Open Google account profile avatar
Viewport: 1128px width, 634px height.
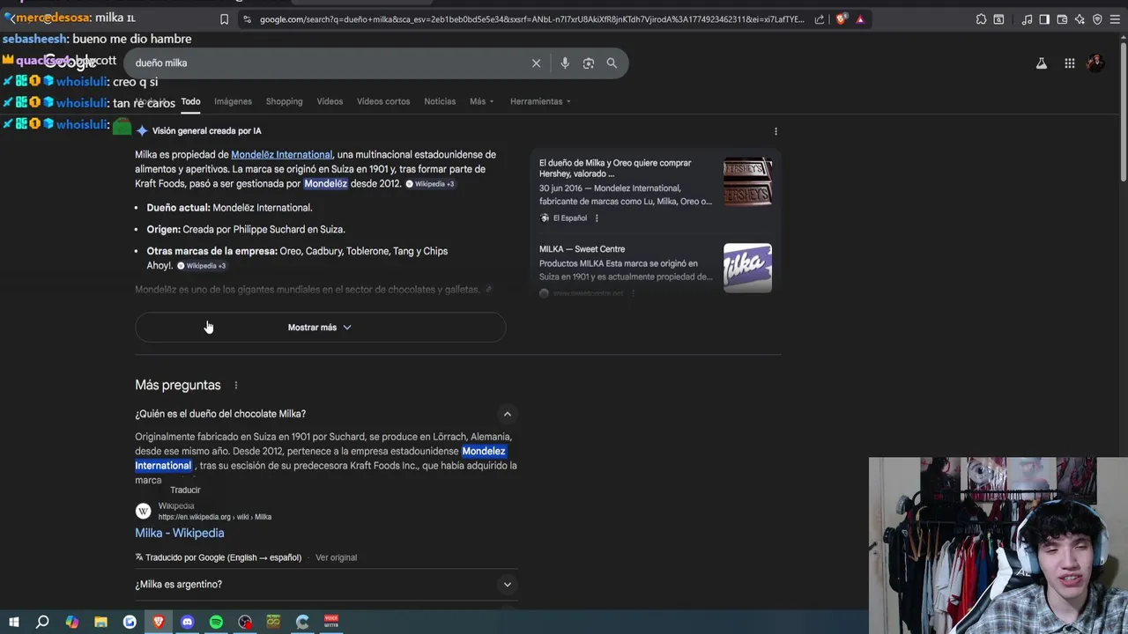(x=1095, y=63)
